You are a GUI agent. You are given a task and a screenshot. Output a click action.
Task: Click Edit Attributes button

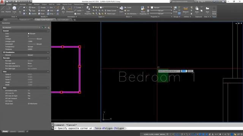[x=131, y=14]
